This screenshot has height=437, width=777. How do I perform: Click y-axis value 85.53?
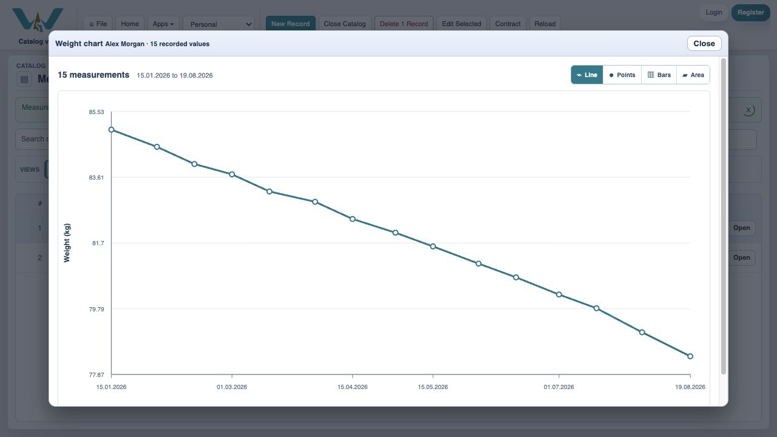(x=97, y=112)
